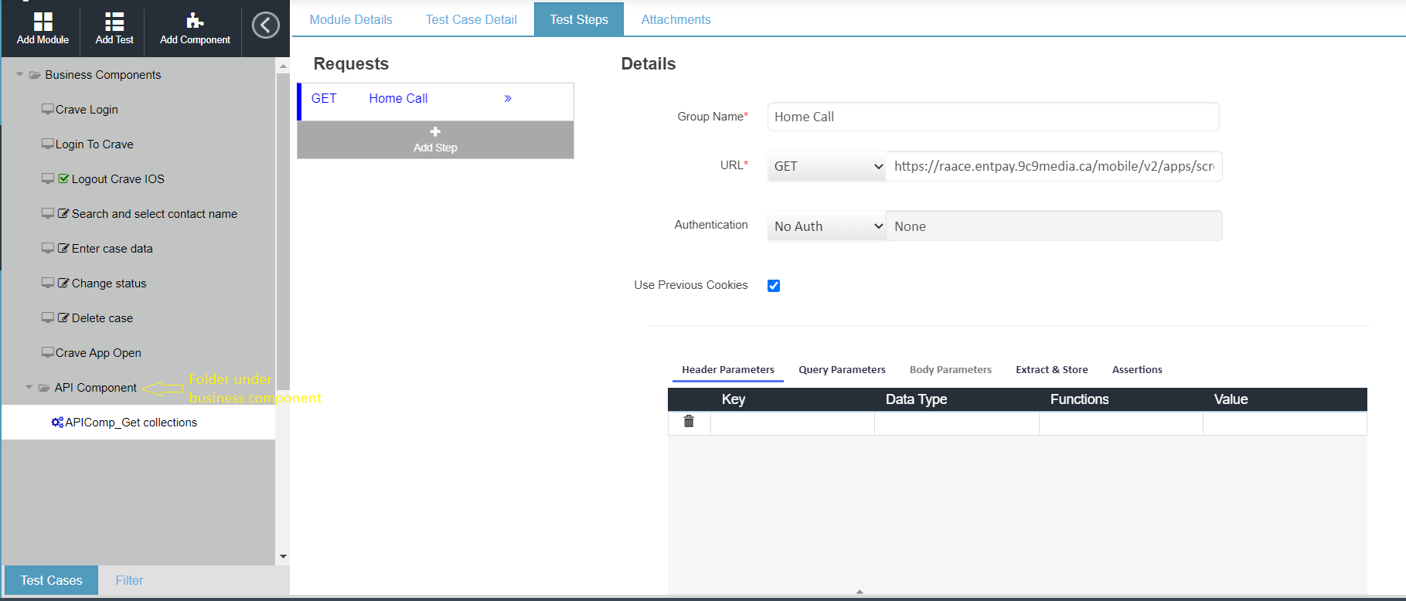Click the monitor icon beside Crave App Open

pos(48,352)
